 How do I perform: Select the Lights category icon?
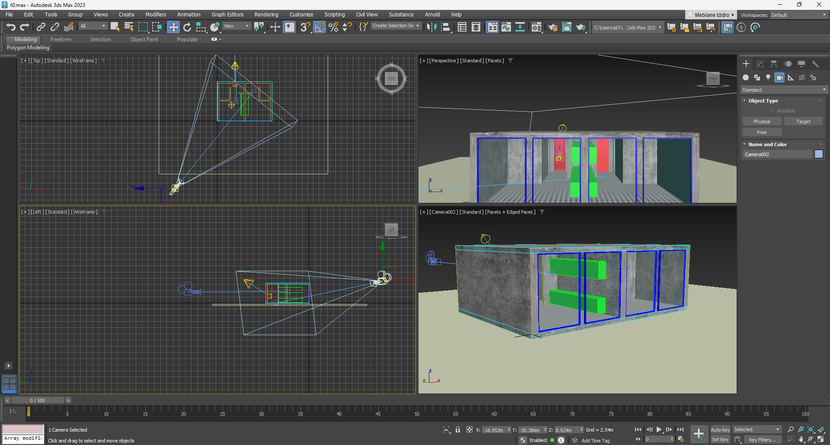point(768,77)
